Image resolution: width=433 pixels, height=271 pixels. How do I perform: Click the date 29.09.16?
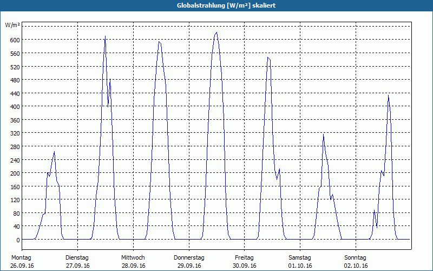coord(189,266)
